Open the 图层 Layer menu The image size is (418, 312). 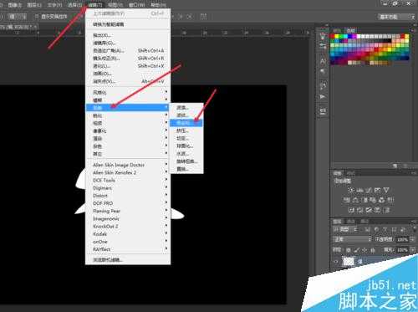34,5
